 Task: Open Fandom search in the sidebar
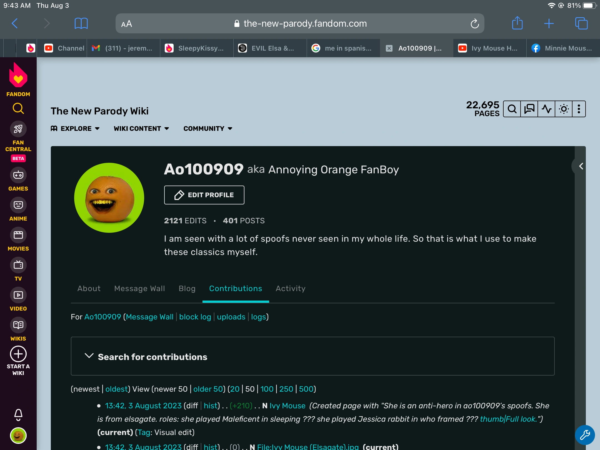point(18,108)
